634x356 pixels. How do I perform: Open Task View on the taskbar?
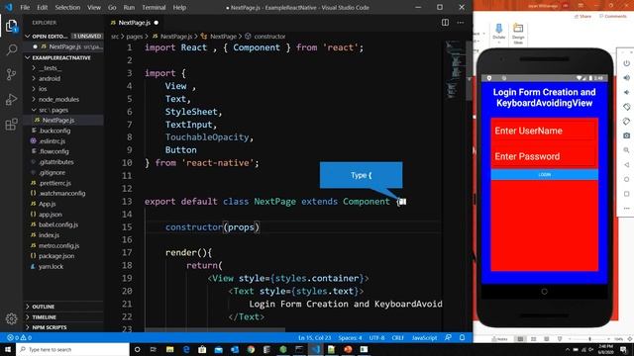[154, 349]
